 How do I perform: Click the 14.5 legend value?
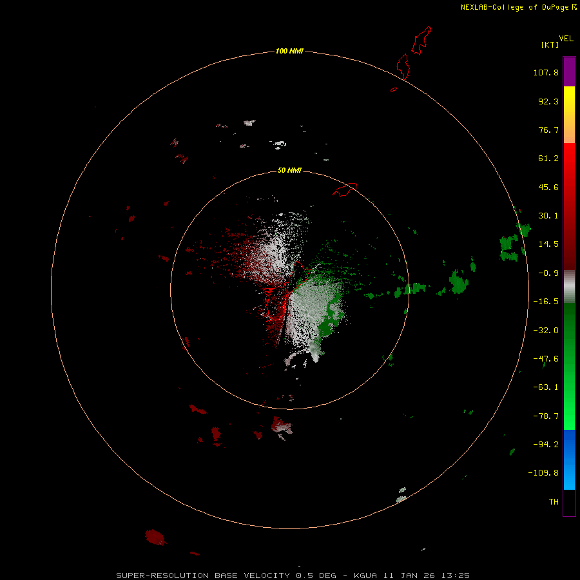coord(548,244)
